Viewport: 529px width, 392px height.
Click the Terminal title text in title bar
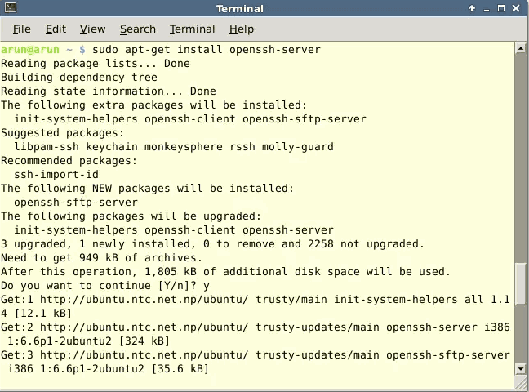click(x=240, y=8)
